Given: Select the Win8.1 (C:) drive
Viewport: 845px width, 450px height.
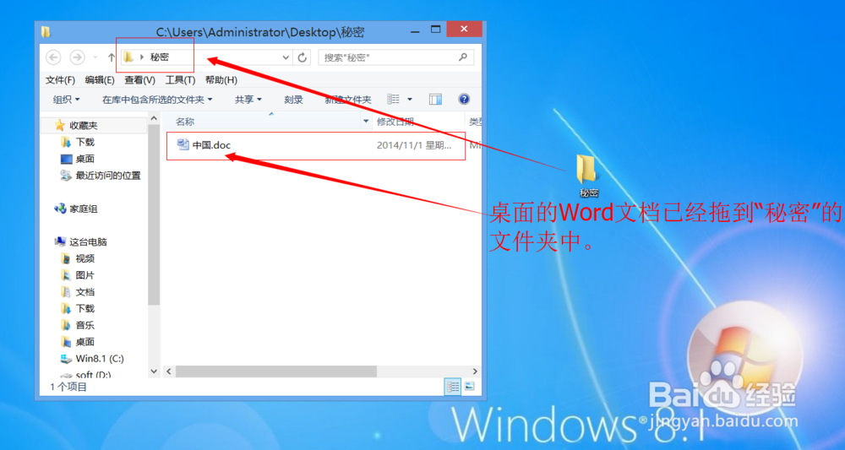Looking at the screenshot, I should pos(100,359).
